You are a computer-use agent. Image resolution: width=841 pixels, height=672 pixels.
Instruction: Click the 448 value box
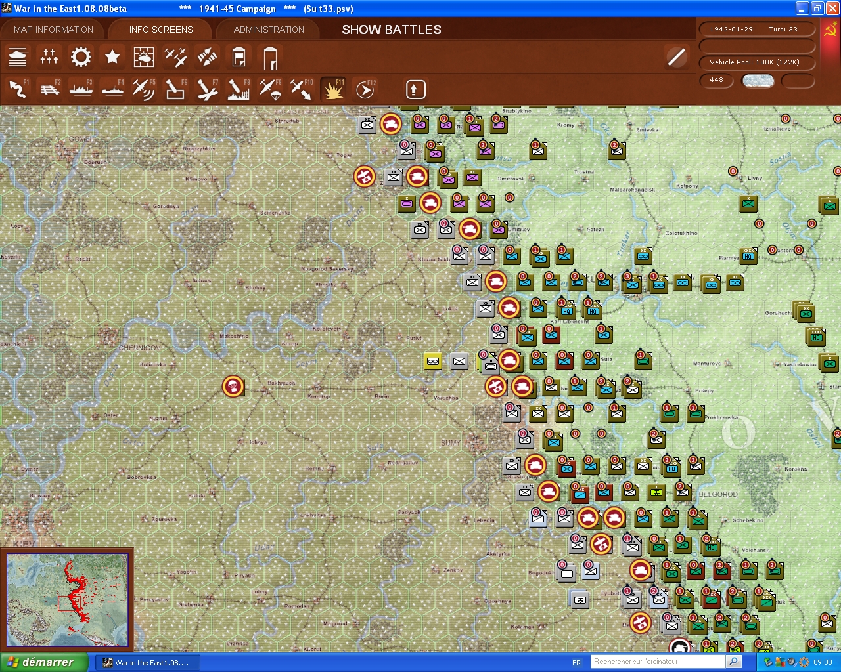pos(717,80)
